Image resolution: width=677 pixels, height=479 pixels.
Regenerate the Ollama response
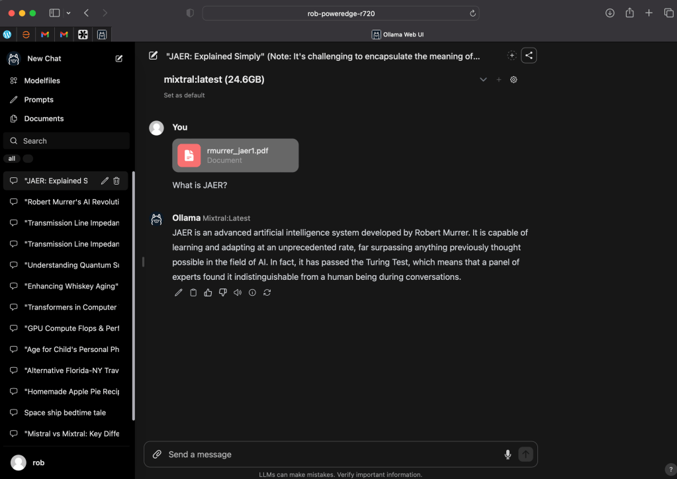tap(267, 292)
